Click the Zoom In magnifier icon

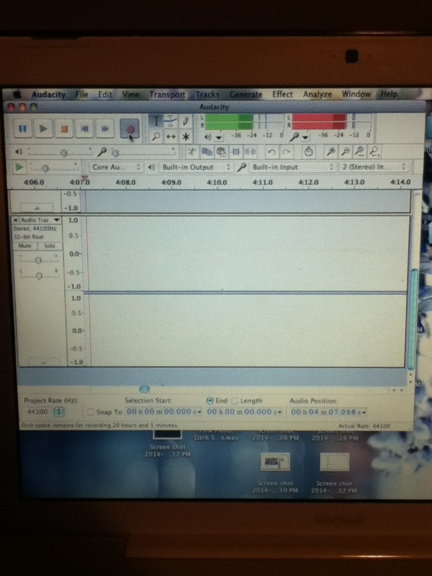331,151
